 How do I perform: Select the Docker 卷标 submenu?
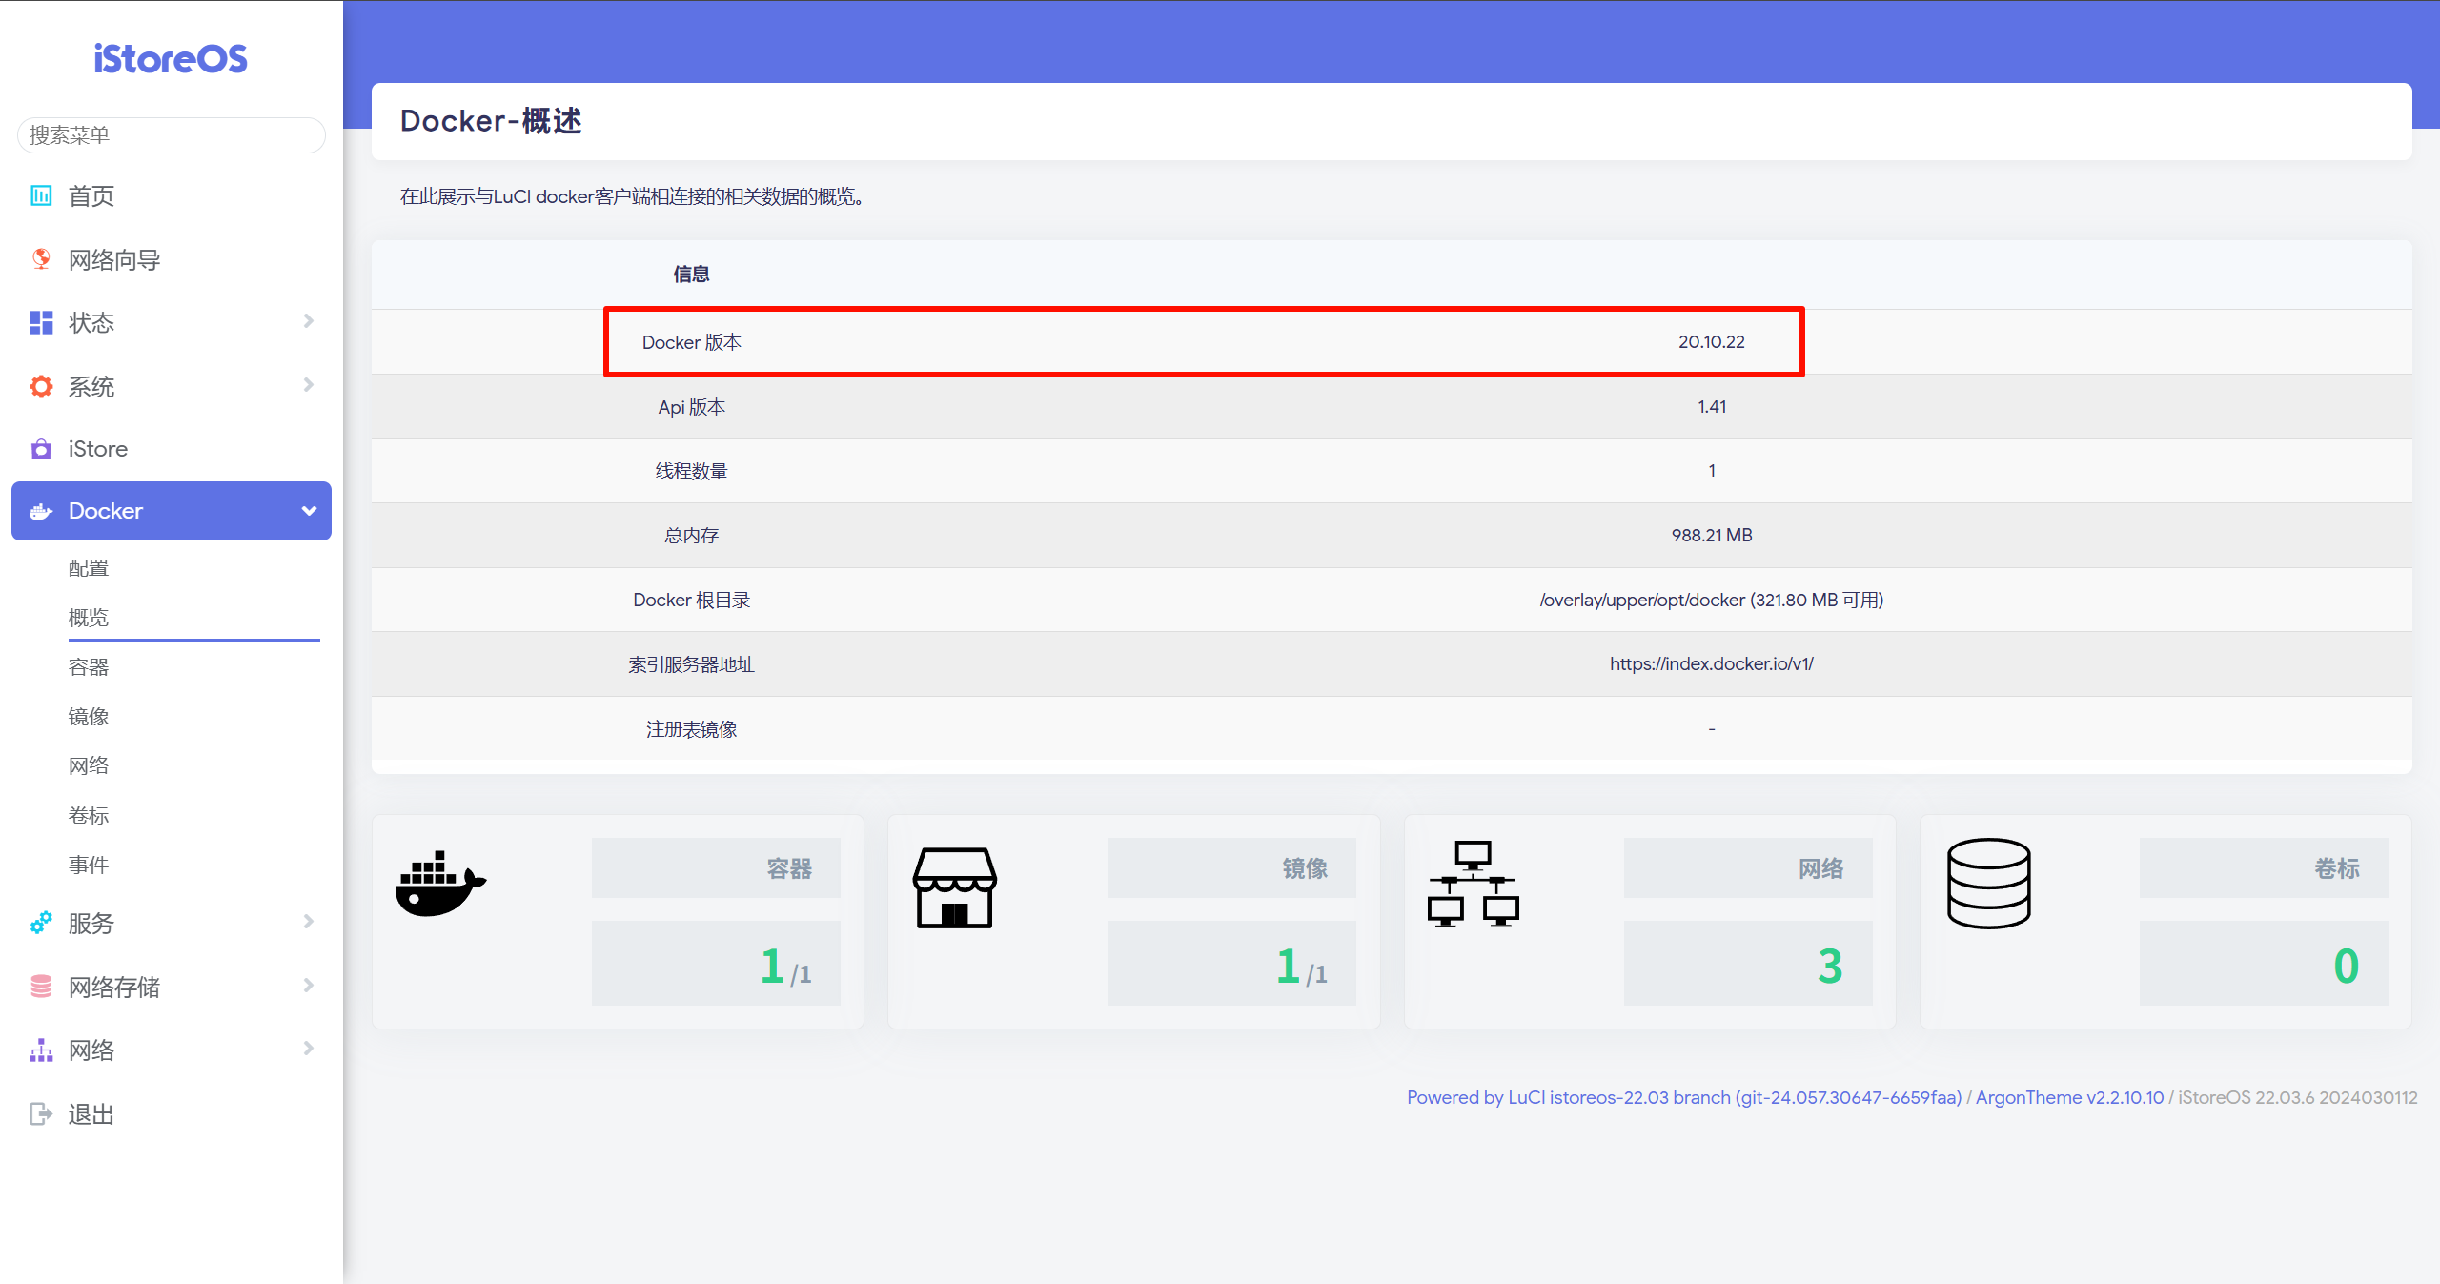tap(89, 816)
